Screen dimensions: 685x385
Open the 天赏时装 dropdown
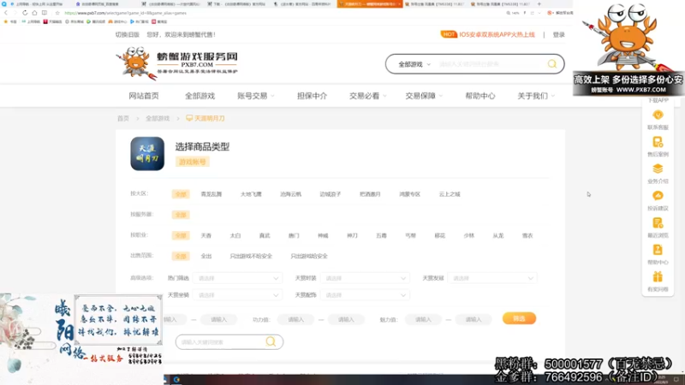pos(365,278)
